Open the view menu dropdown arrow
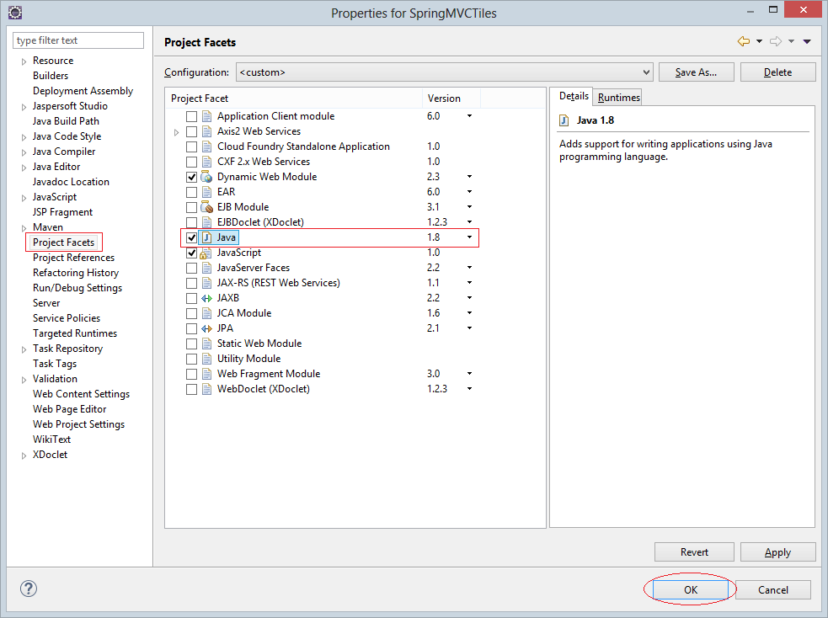Image resolution: width=828 pixels, height=618 pixels. (x=807, y=41)
